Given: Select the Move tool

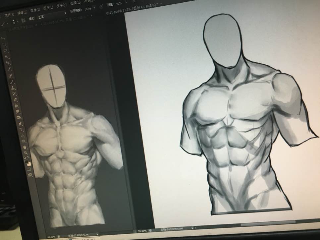Looking at the screenshot, I should 3,38.
